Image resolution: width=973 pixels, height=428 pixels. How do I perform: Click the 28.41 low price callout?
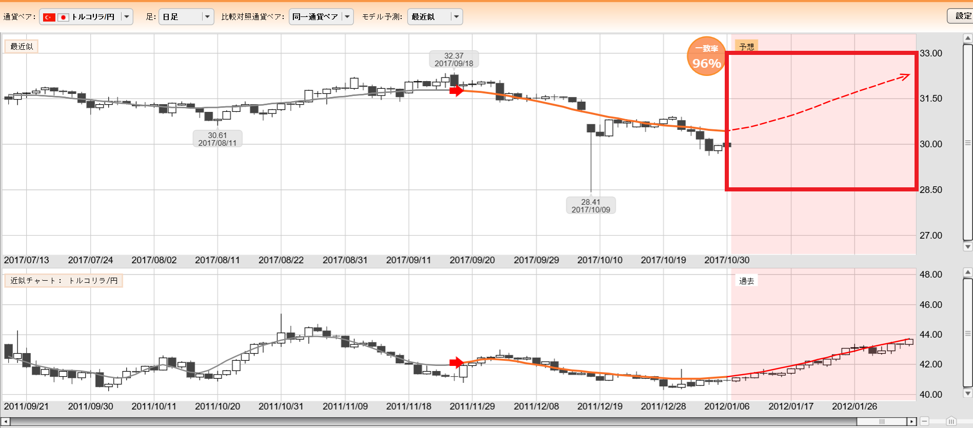pyautogui.click(x=591, y=206)
